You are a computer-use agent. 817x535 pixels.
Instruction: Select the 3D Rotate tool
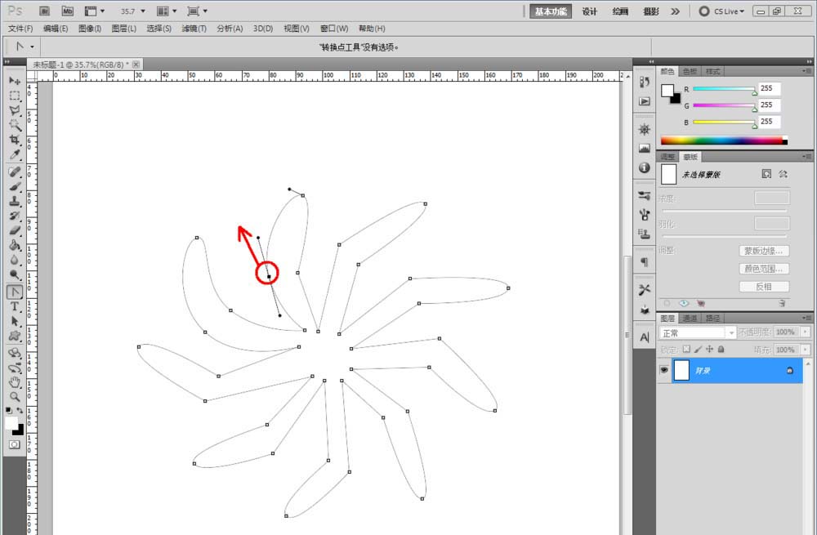(x=15, y=353)
